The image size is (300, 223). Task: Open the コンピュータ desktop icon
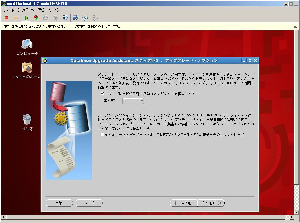(27, 47)
